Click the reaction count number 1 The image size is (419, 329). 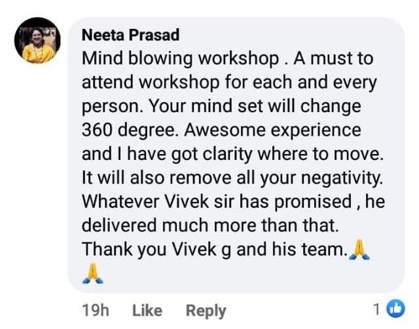376,309
